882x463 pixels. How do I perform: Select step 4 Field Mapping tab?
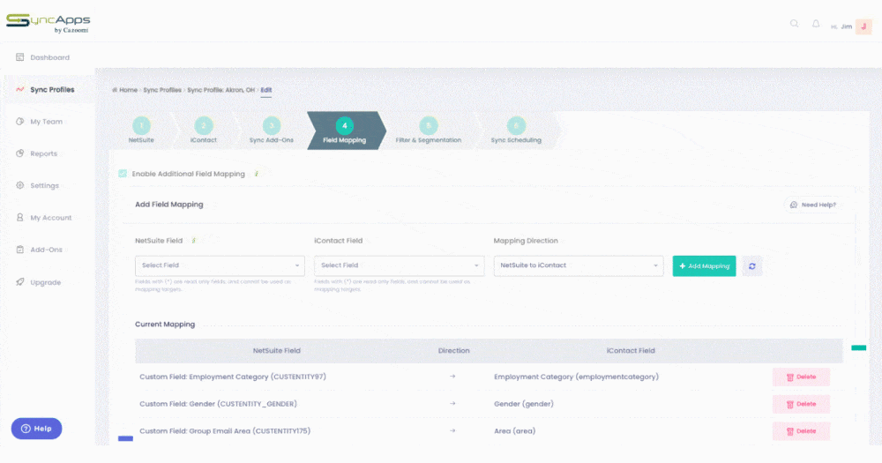pos(345,131)
